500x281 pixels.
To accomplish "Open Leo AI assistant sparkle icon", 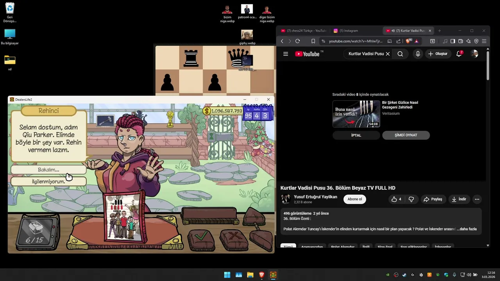I will (x=468, y=41).
